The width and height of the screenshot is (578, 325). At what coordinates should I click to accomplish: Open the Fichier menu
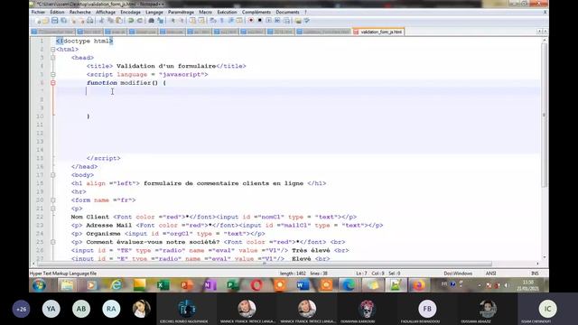point(38,12)
